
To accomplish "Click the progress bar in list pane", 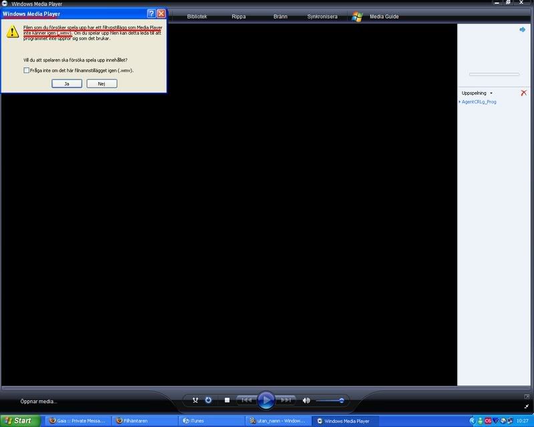I will pyautogui.click(x=494, y=74).
